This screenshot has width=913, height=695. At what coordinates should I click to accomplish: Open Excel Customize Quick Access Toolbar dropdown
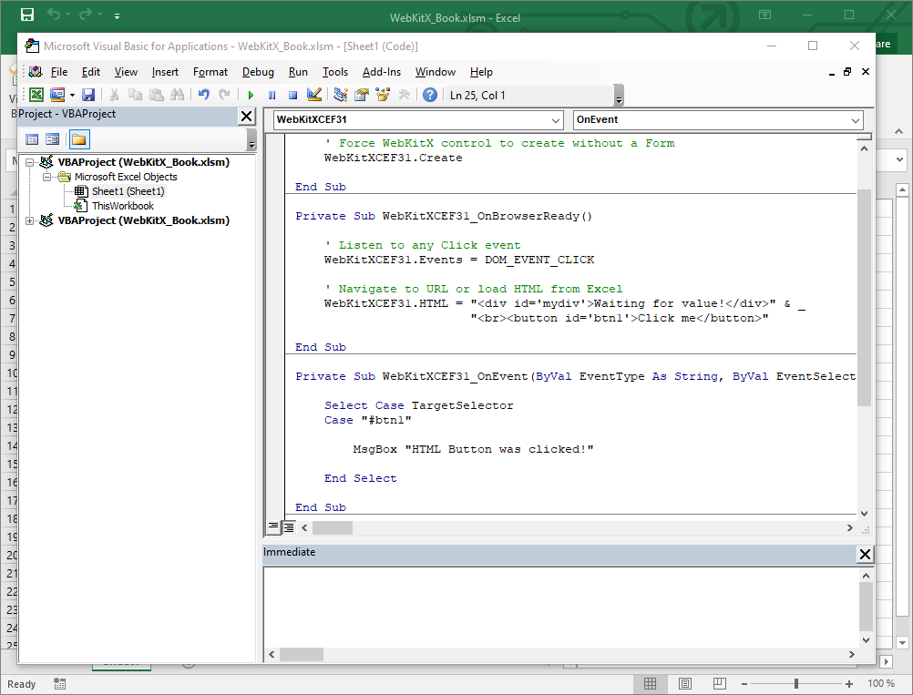117,16
